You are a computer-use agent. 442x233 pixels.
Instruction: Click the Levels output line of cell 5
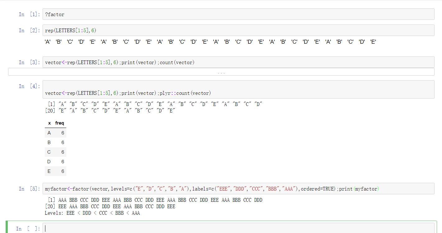(92, 213)
